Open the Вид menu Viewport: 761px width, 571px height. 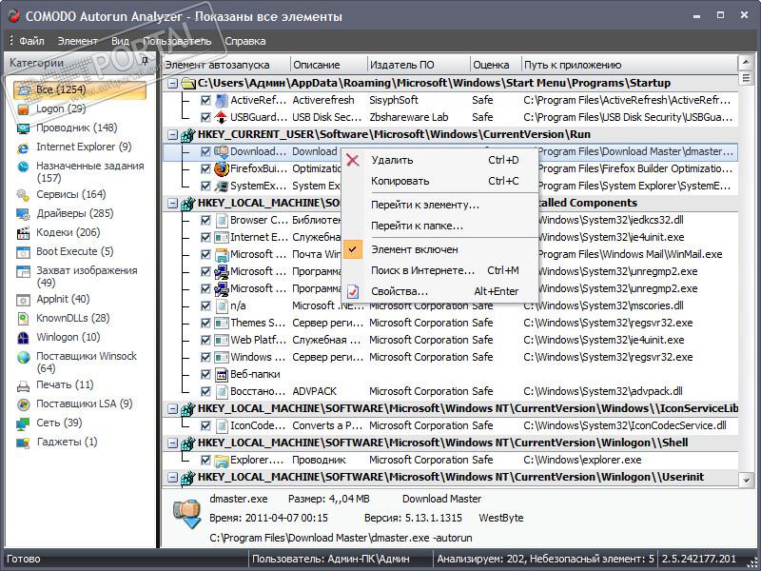(x=120, y=41)
